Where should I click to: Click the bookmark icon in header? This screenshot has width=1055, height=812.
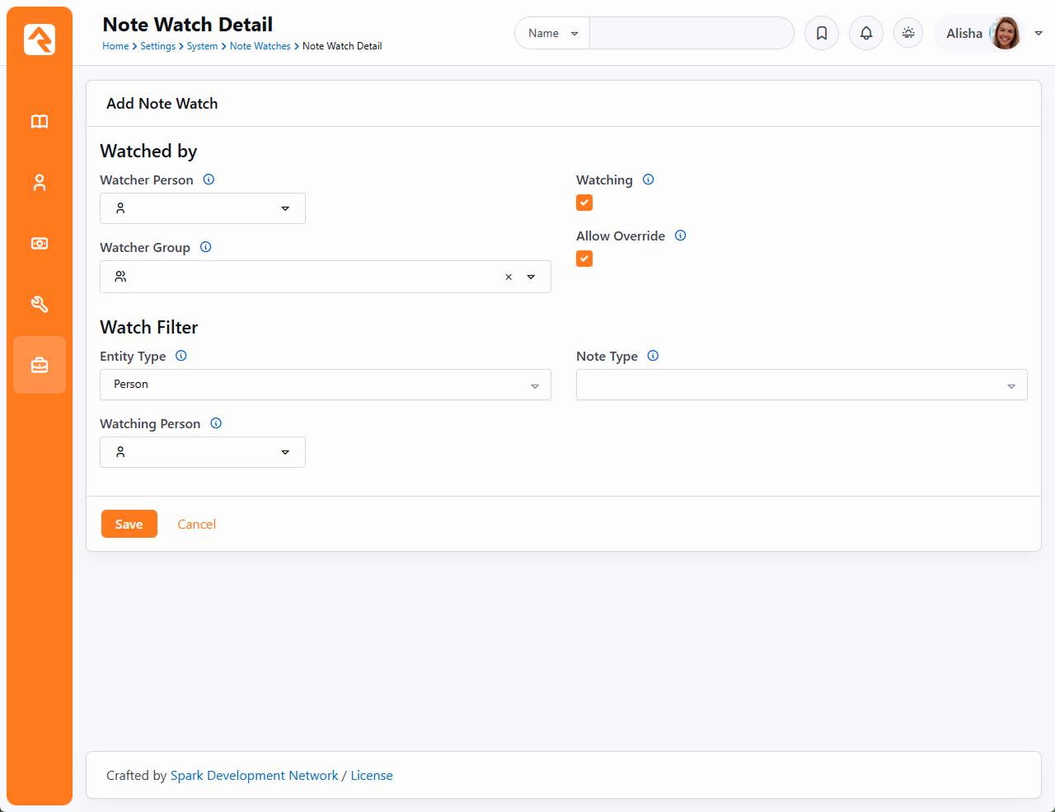click(x=822, y=34)
